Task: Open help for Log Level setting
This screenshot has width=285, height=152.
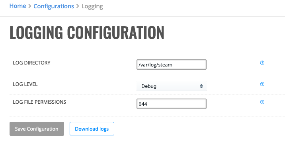Action: [x=262, y=84]
